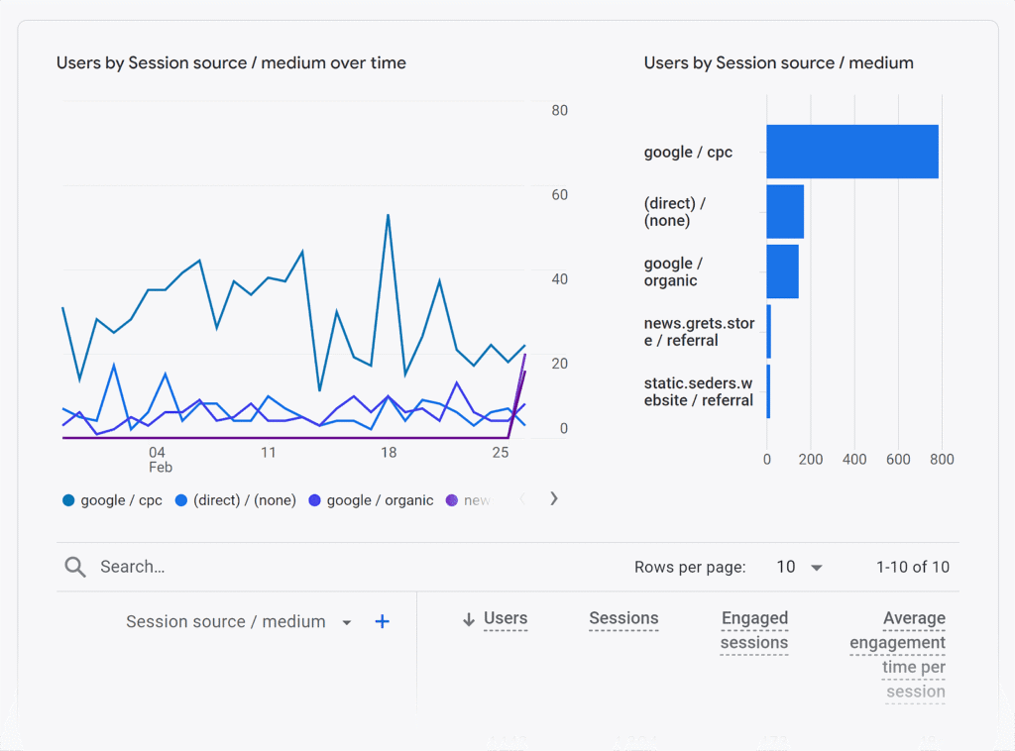Click the search magnifying glass icon
The height and width of the screenshot is (751, 1015).
(x=74, y=567)
